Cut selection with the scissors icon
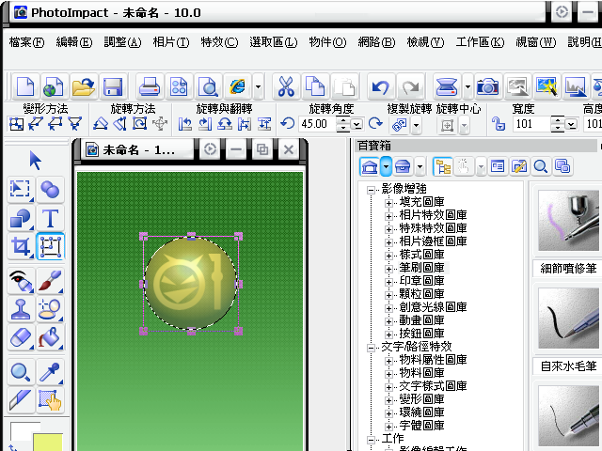The width and height of the screenshot is (602, 451). (286, 86)
